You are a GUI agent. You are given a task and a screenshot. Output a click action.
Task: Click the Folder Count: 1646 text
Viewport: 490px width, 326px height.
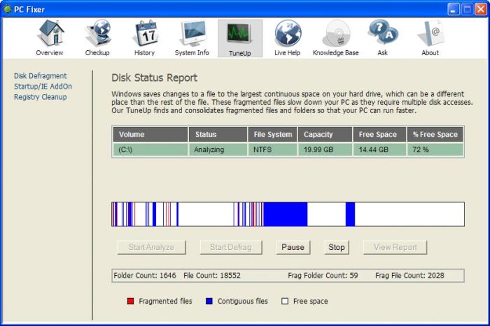tap(145, 276)
